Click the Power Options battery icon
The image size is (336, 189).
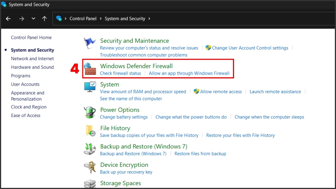pos(90,112)
